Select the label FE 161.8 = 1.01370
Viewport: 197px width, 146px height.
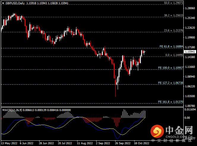(x=171, y=102)
